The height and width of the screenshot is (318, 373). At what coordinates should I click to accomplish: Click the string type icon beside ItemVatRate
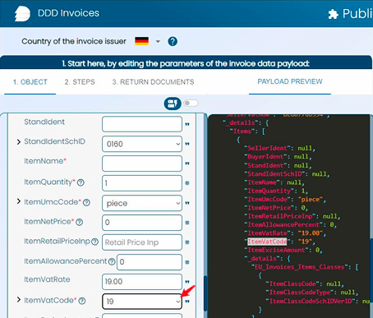187,282
